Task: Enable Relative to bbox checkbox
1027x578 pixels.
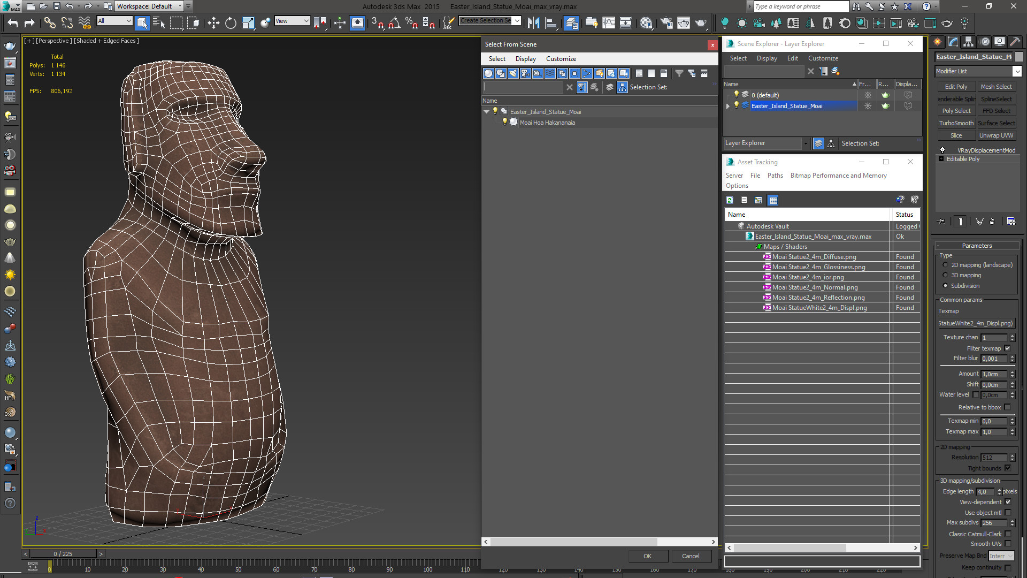Action: pyautogui.click(x=1008, y=407)
